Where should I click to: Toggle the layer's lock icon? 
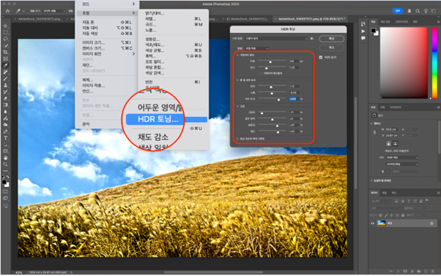[431, 223]
